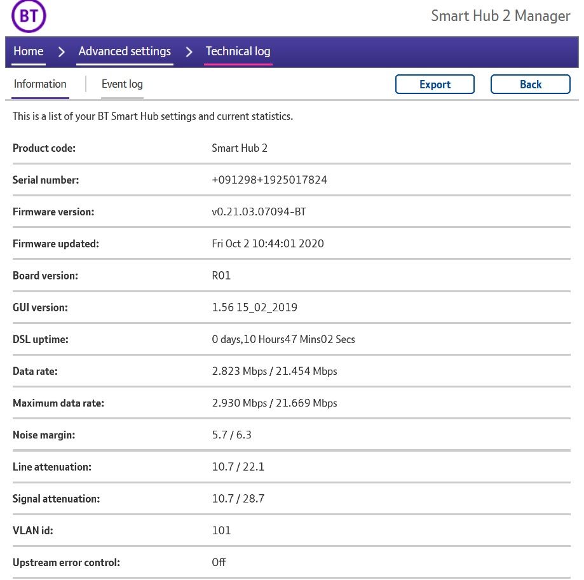Switch to the Event log tab
Viewport: 584px width, 580px height.
pyautogui.click(x=122, y=84)
